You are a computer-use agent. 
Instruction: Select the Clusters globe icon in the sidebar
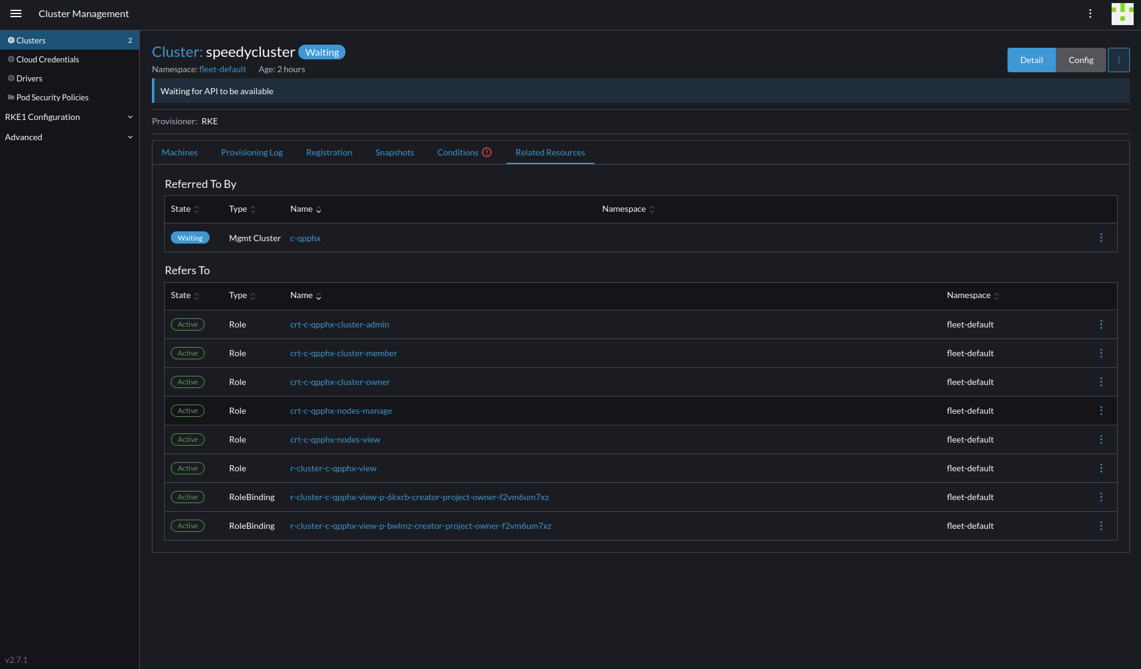pos(10,40)
